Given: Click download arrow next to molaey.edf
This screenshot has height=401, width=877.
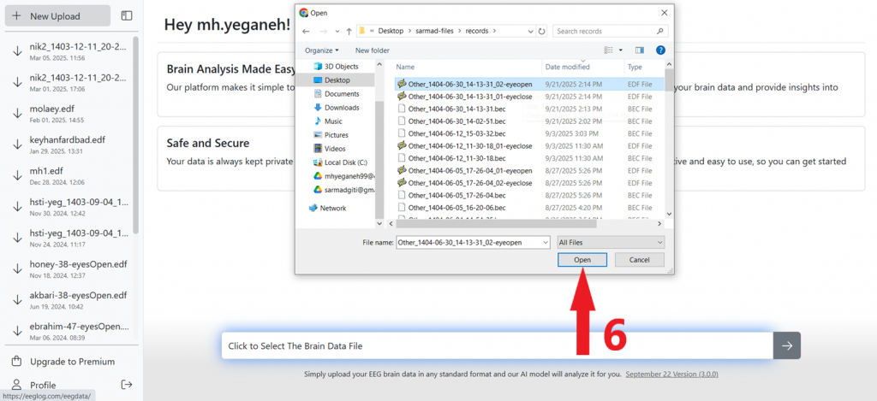Looking at the screenshot, I should coord(16,112).
